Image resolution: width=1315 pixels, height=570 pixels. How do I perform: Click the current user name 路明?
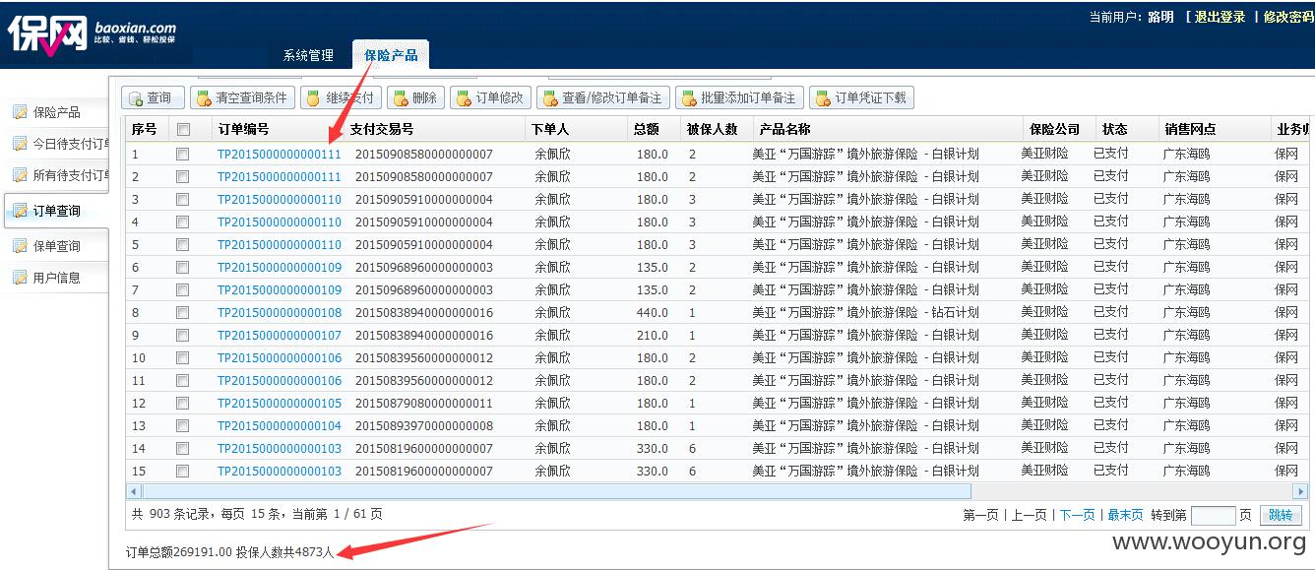[x=1160, y=17]
